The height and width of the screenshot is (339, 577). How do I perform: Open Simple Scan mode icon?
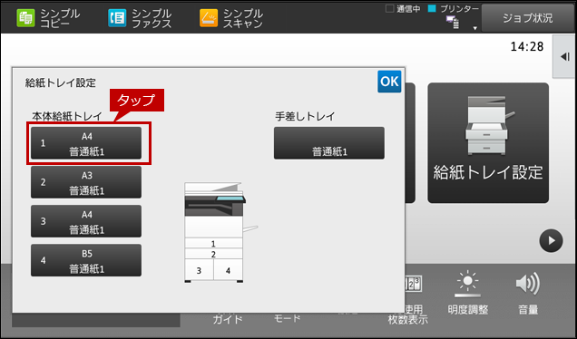click(x=209, y=18)
